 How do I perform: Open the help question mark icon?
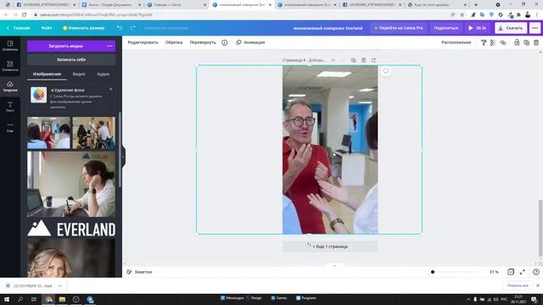pyautogui.click(x=535, y=272)
